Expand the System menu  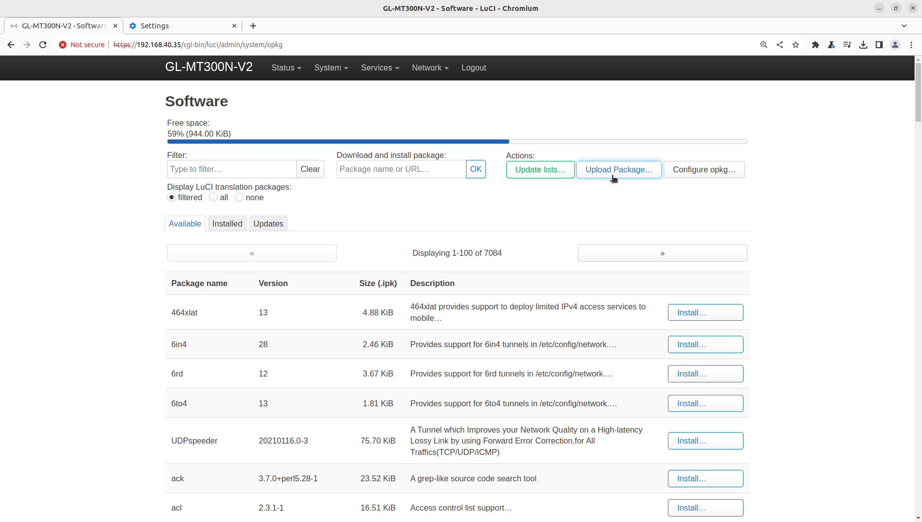pyautogui.click(x=331, y=68)
